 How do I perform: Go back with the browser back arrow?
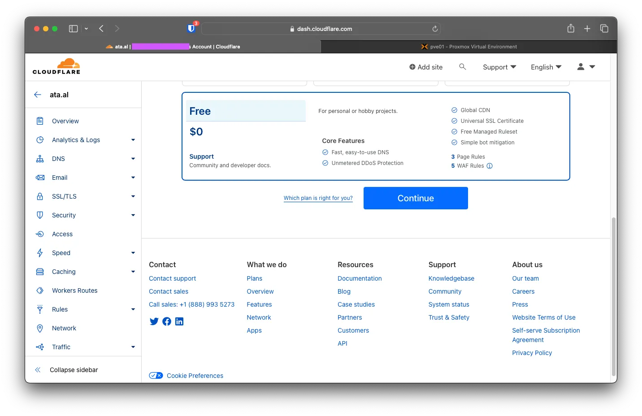coord(101,29)
